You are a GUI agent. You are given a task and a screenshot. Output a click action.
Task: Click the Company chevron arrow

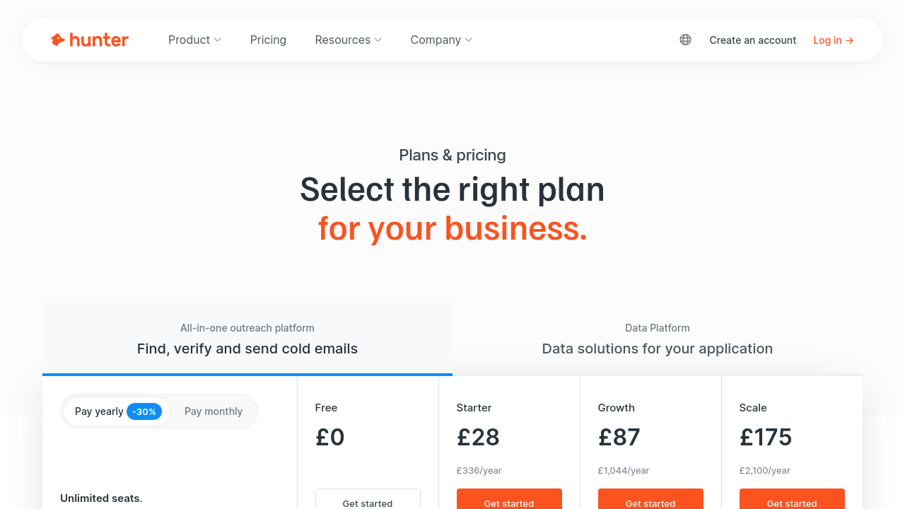click(469, 40)
